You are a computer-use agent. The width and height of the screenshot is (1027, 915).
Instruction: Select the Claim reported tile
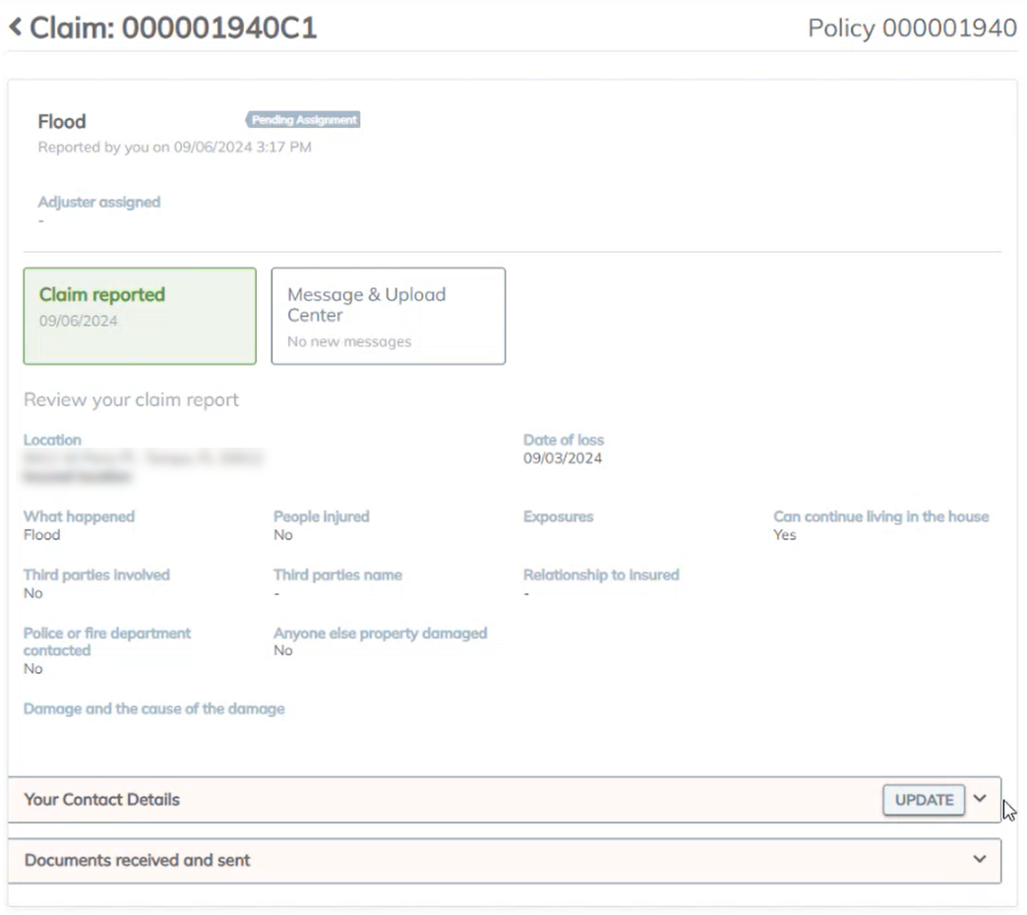click(140, 316)
